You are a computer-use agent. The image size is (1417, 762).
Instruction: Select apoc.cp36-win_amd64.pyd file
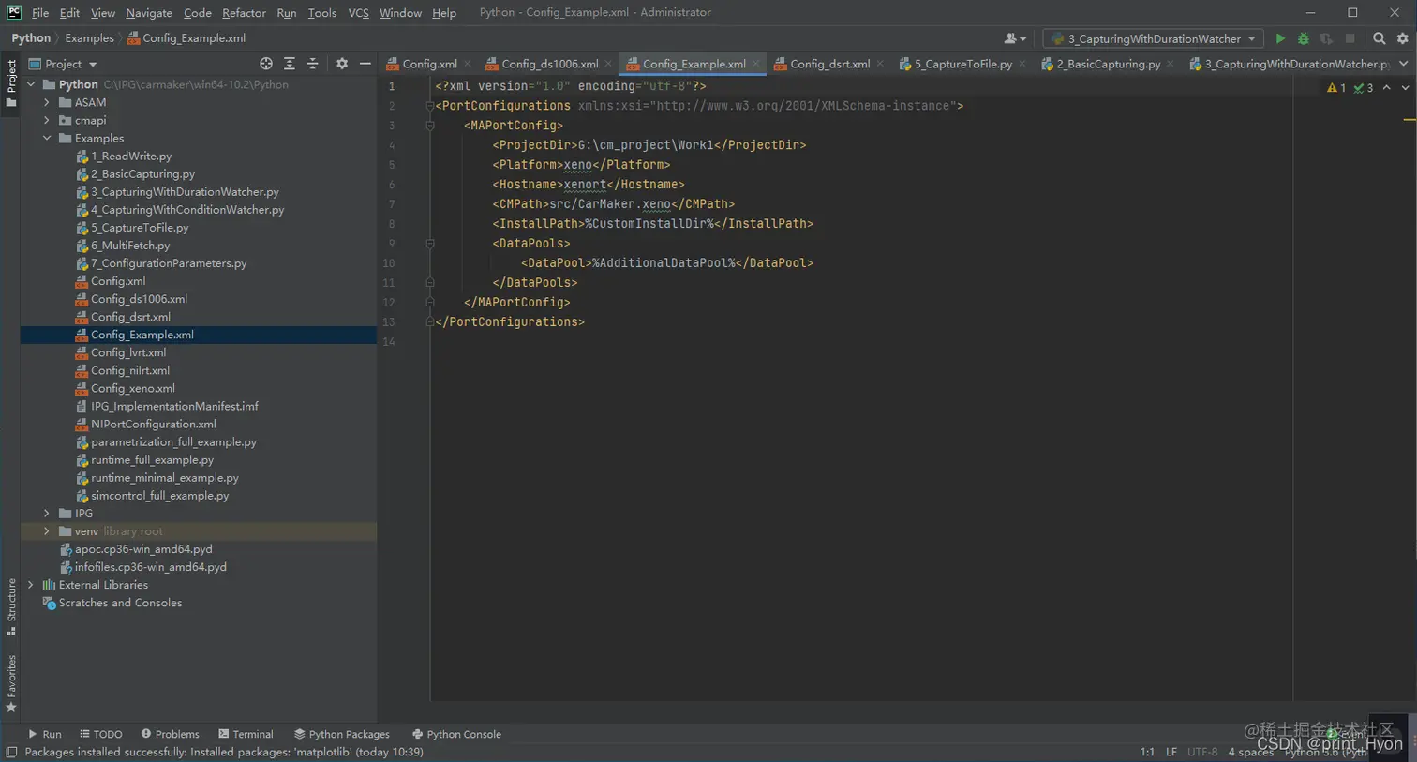[x=143, y=549]
